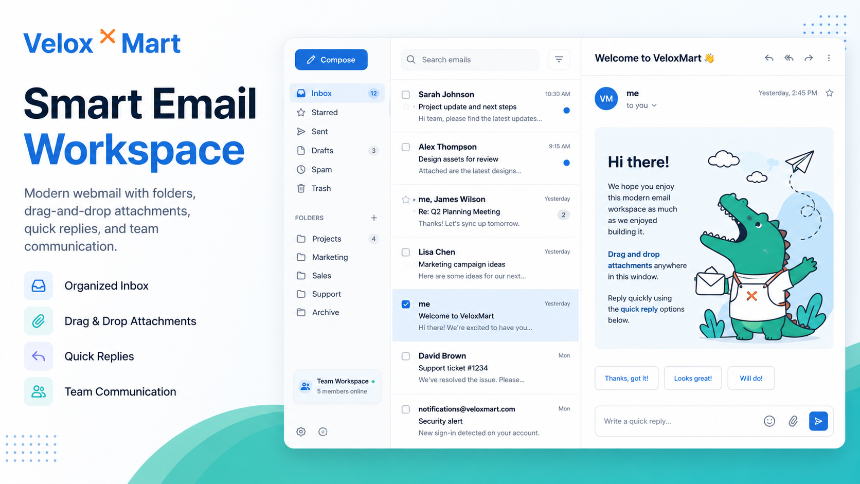Open the three-dot more options menu
The height and width of the screenshot is (484, 860).
(x=829, y=58)
